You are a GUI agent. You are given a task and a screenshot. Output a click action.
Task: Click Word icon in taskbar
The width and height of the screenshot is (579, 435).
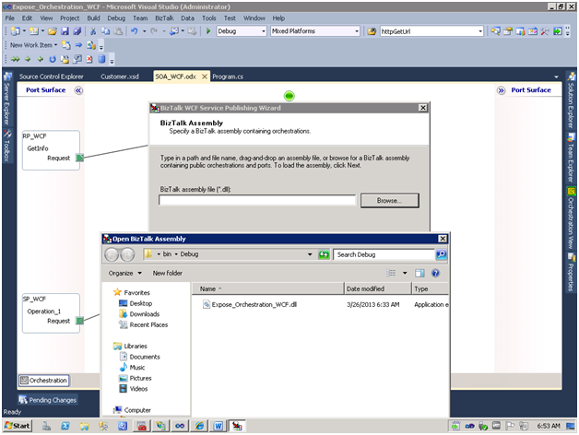[219, 426]
